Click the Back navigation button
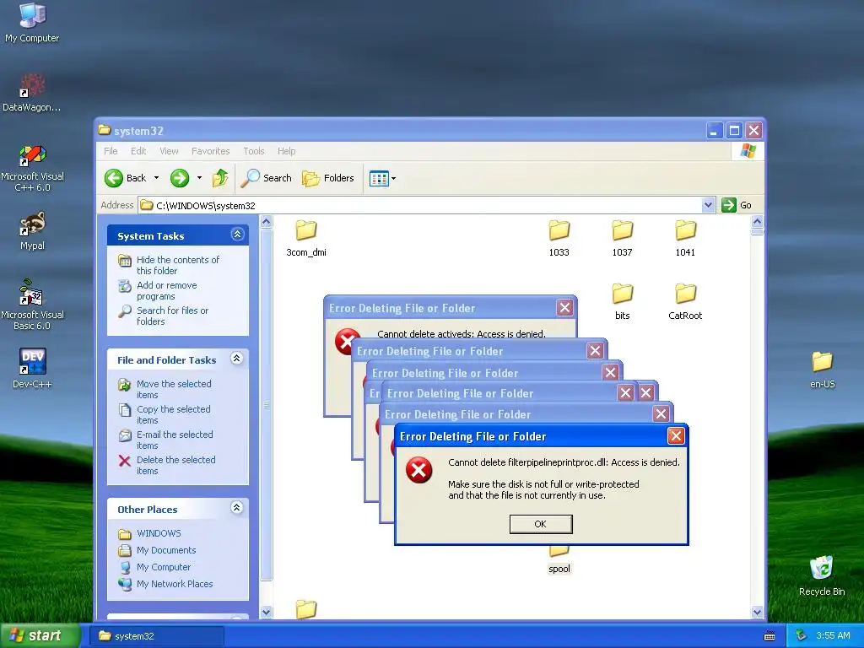This screenshot has height=648, width=864. [x=126, y=178]
